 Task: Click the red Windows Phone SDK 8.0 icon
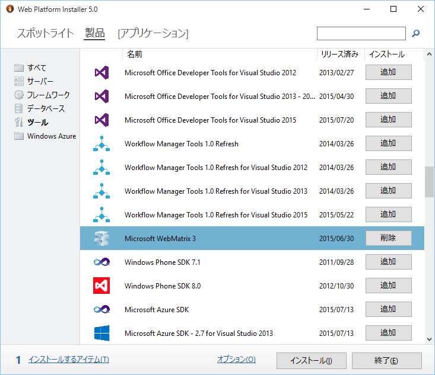[101, 286]
